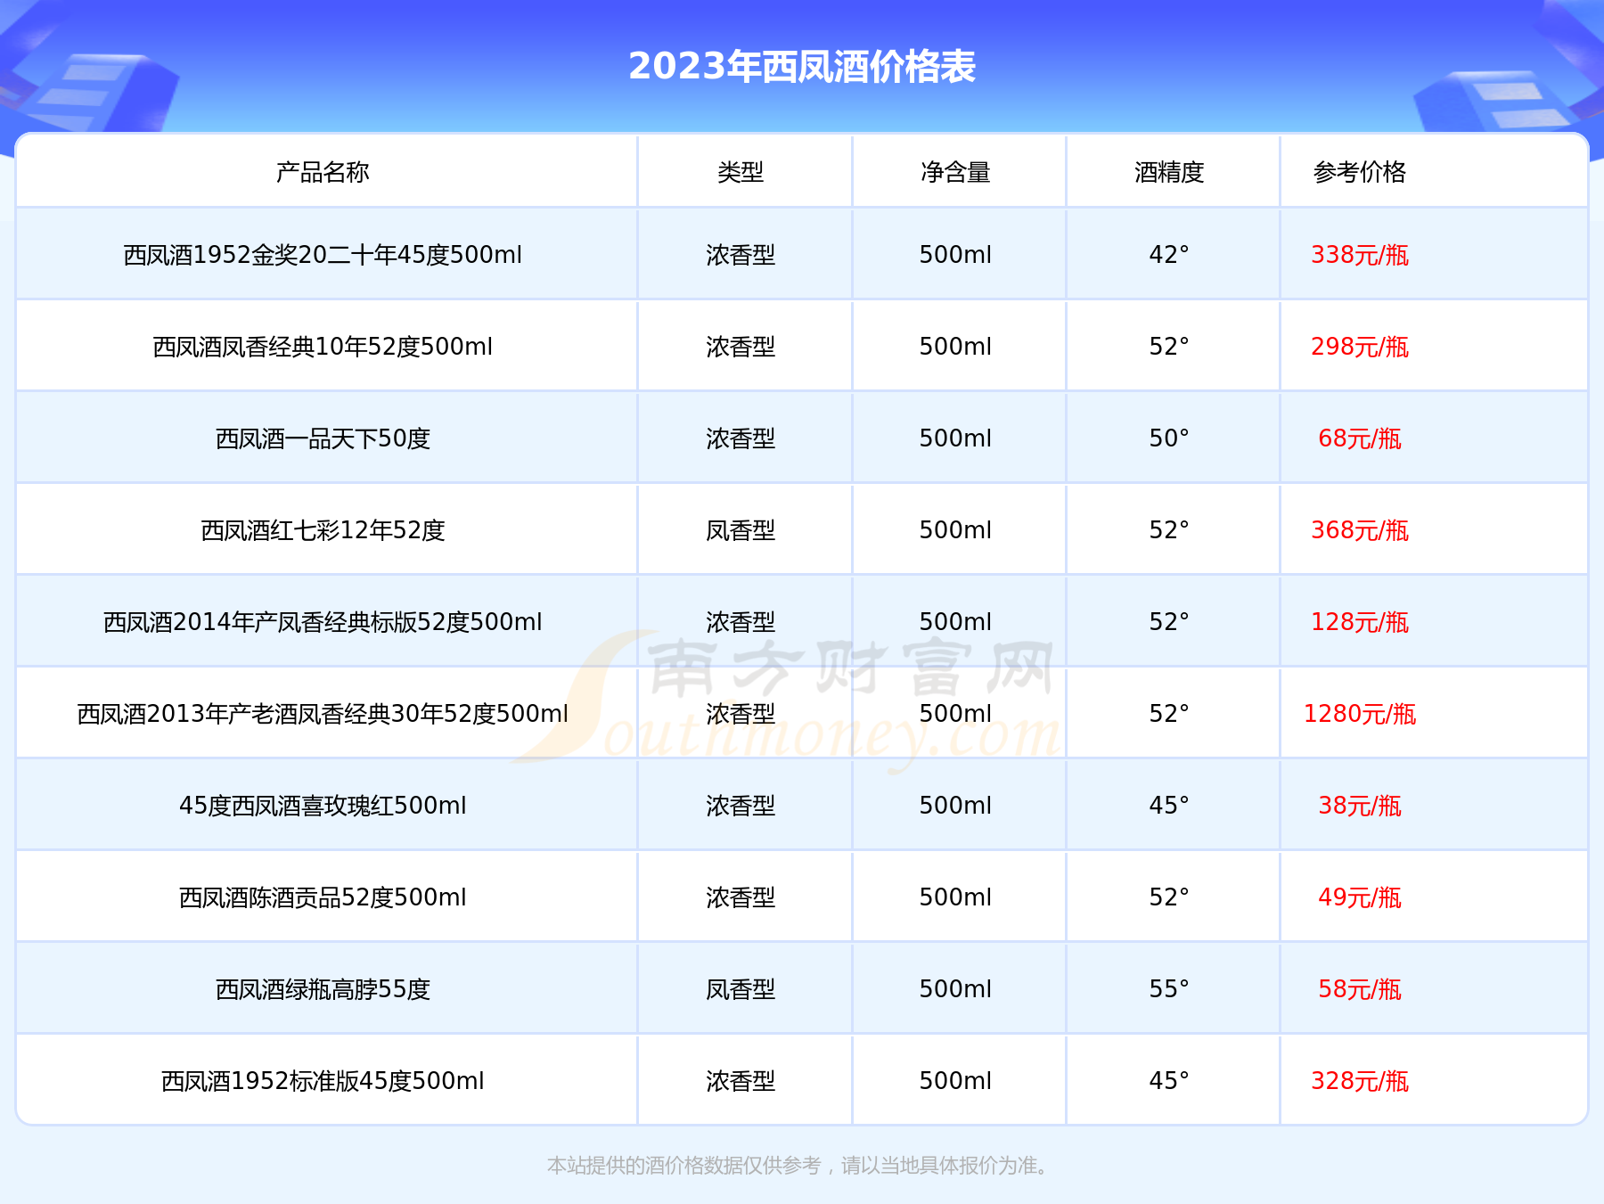The height and width of the screenshot is (1204, 1604).
Task: Click the footer disclaimer 本站提供的酒价格数据仅供参考
Action: click(683, 1166)
